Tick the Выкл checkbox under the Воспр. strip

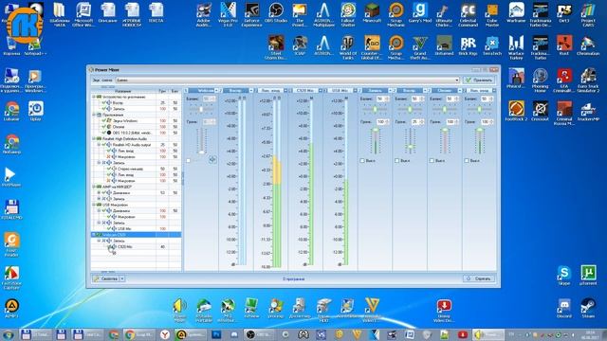coord(396,160)
